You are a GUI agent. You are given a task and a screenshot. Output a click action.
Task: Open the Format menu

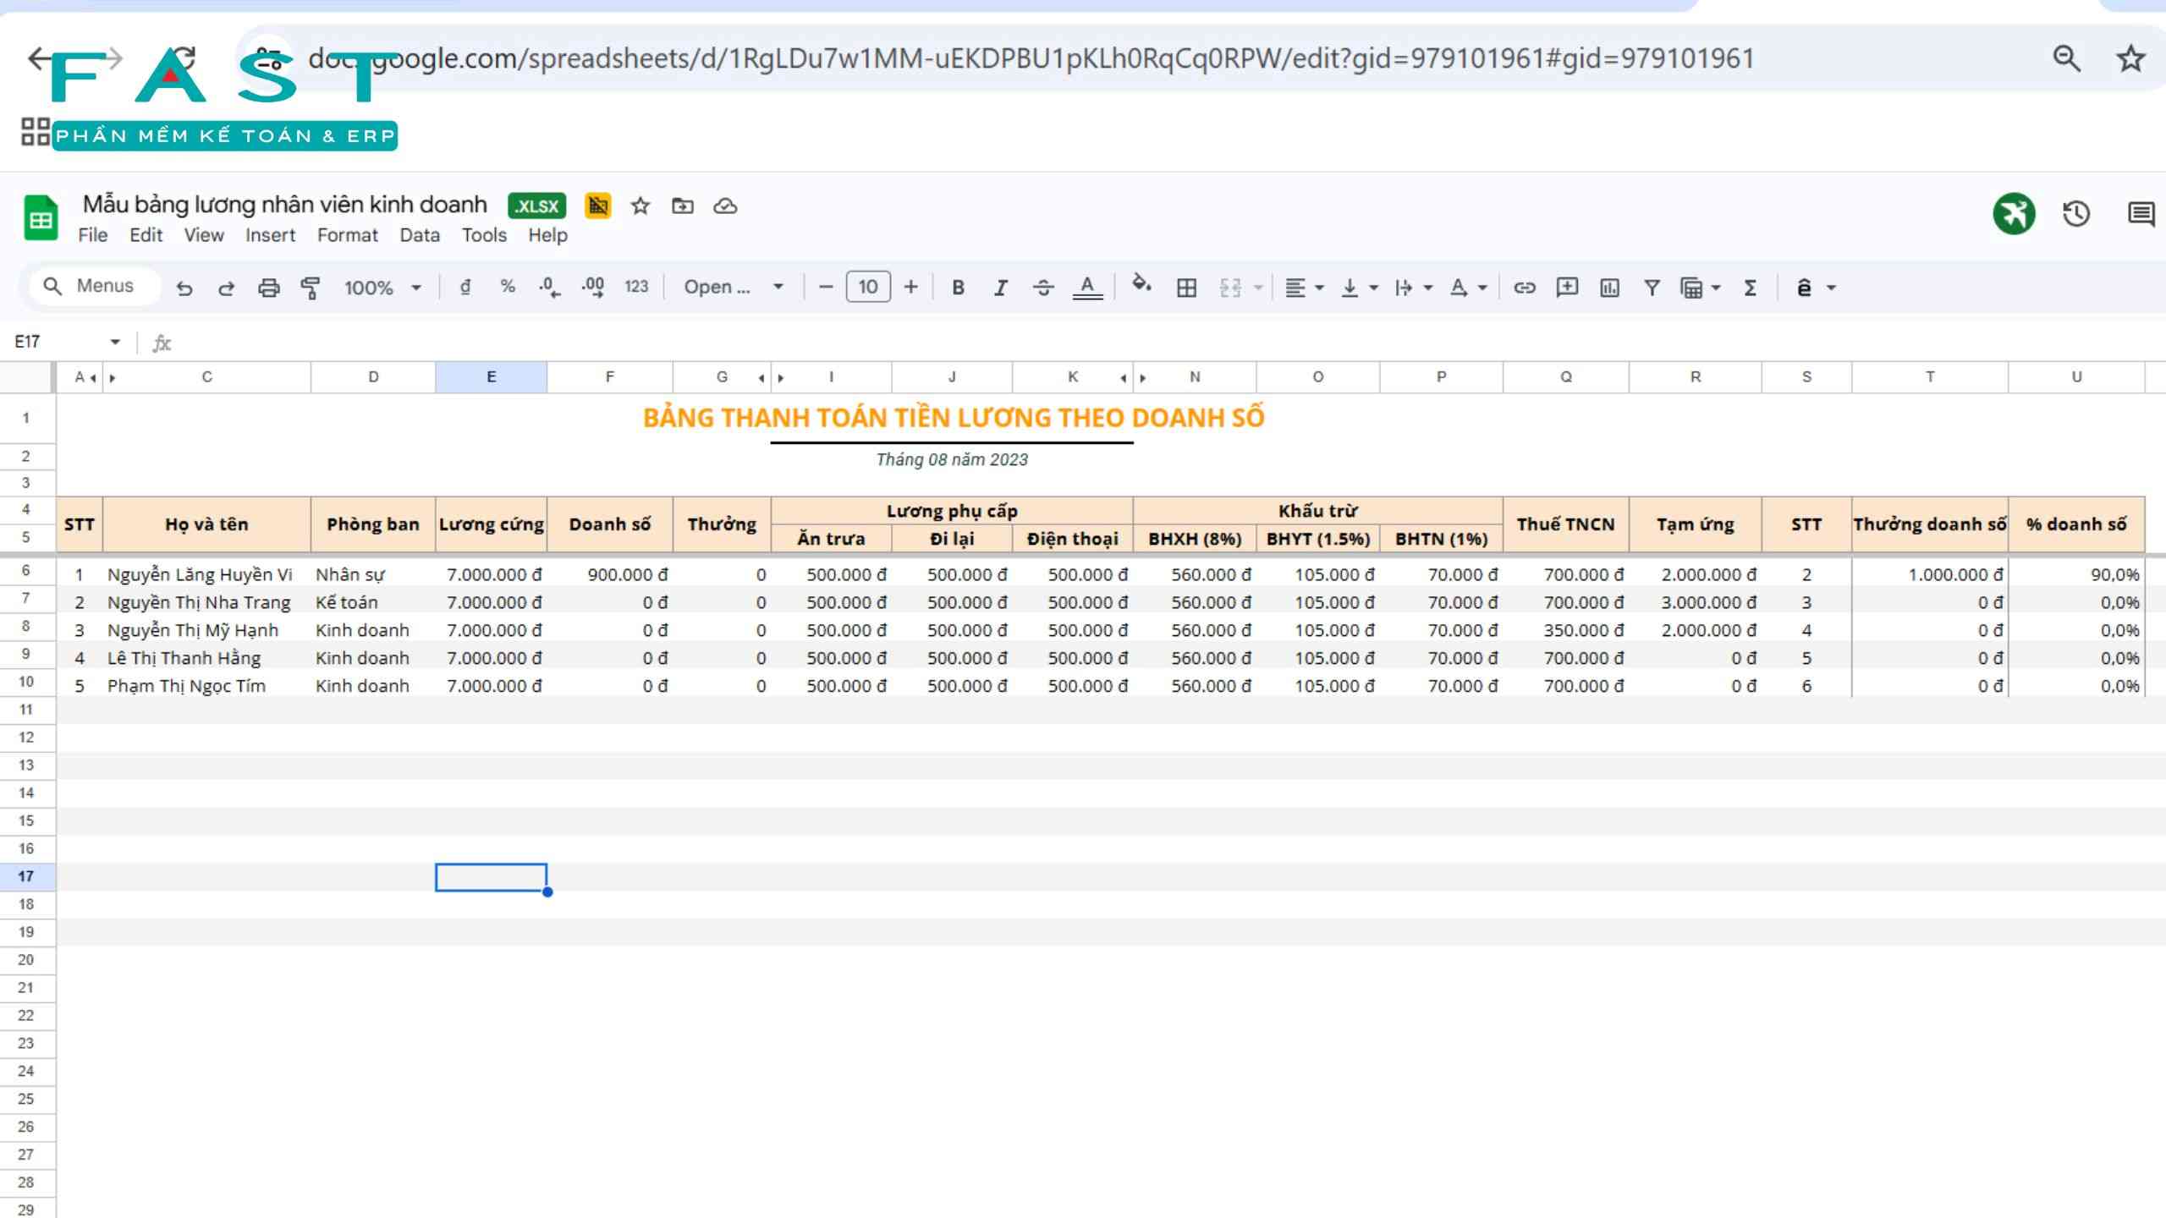(x=347, y=235)
